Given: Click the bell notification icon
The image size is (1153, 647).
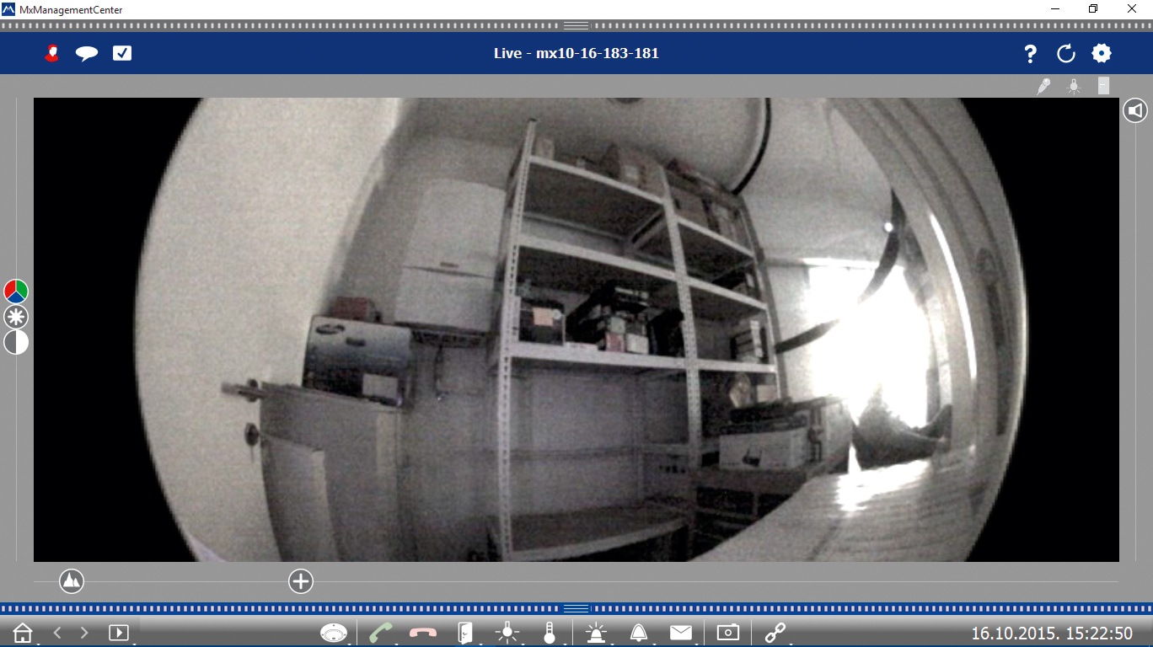Looking at the screenshot, I should pyautogui.click(x=639, y=633).
